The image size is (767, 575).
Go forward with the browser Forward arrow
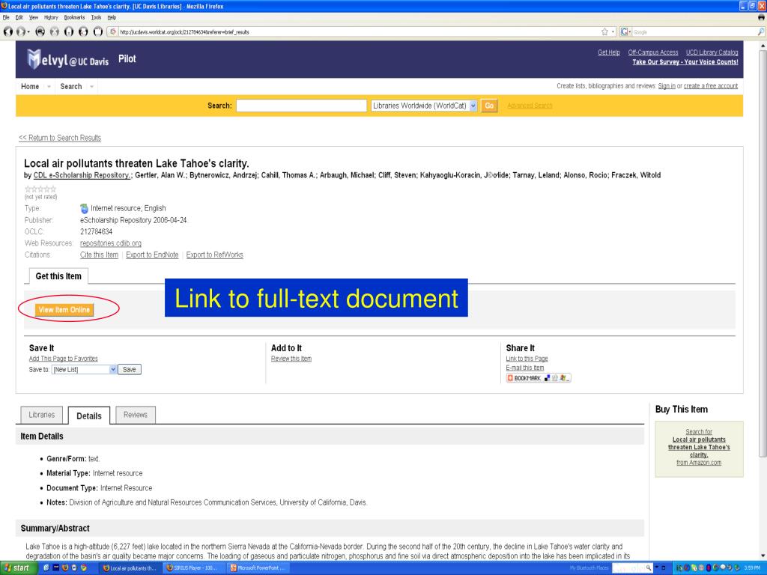[20, 31]
